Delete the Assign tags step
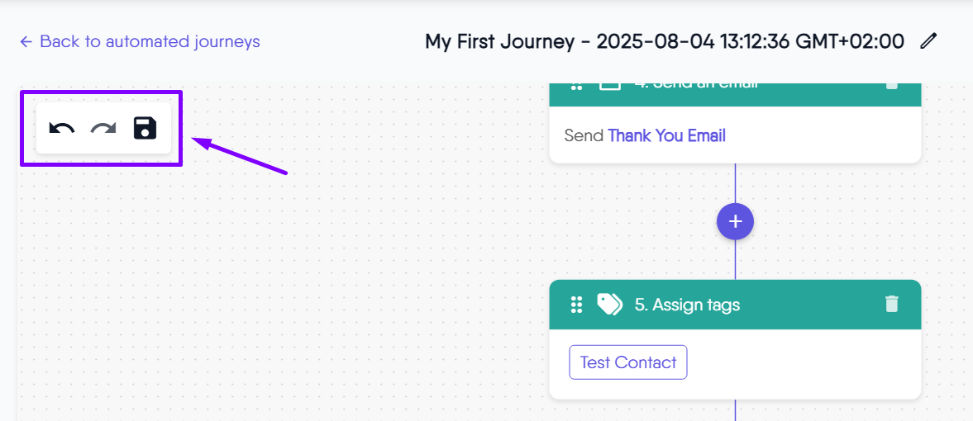The width and height of the screenshot is (973, 421). (x=891, y=304)
